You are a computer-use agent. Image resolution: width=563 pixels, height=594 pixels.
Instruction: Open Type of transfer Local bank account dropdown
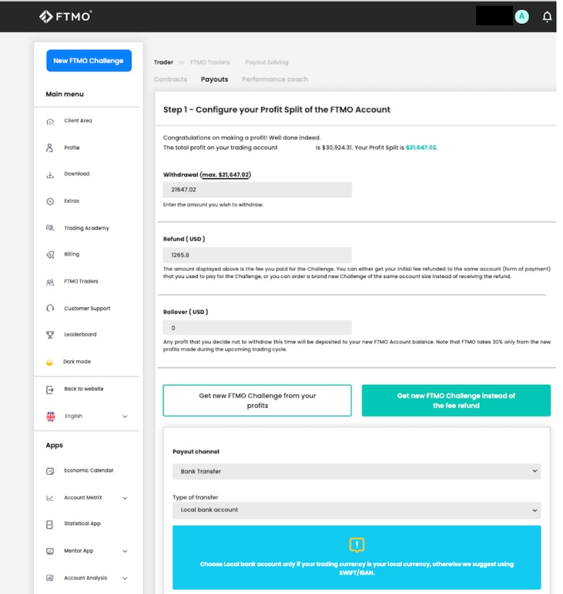[356, 510]
